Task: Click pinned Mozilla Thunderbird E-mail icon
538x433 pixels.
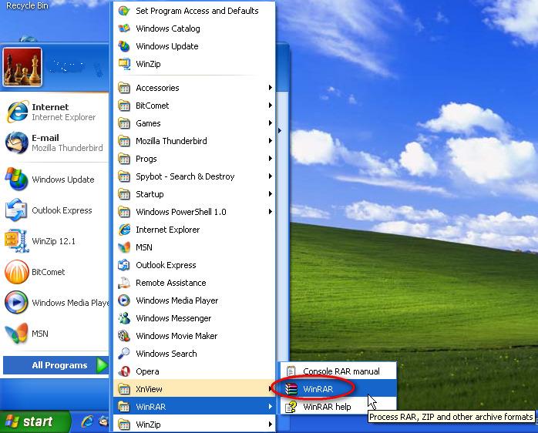Action: 17,143
